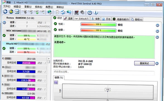This screenshot has width=164, height=101.
Task: Click the 健康 100 % bar in overview
Action: tap(98, 30)
